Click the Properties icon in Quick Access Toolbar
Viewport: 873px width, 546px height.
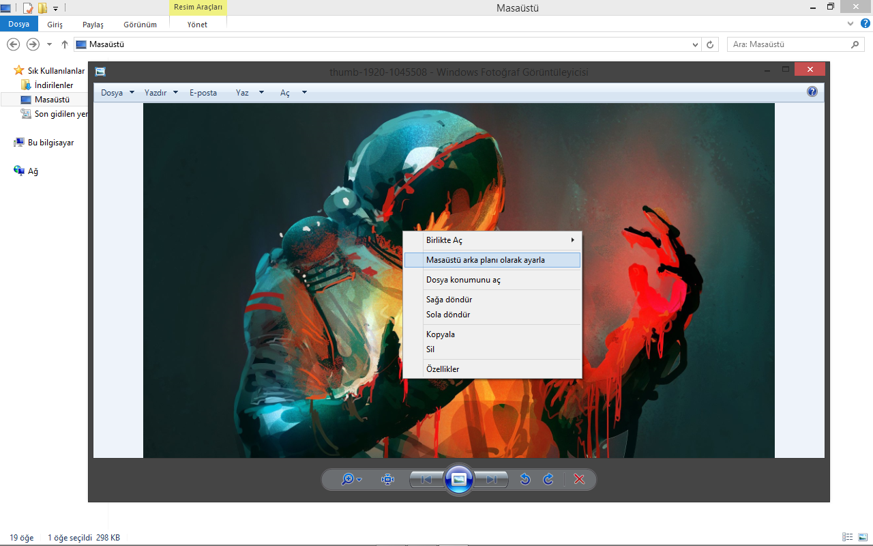point(28,8)
